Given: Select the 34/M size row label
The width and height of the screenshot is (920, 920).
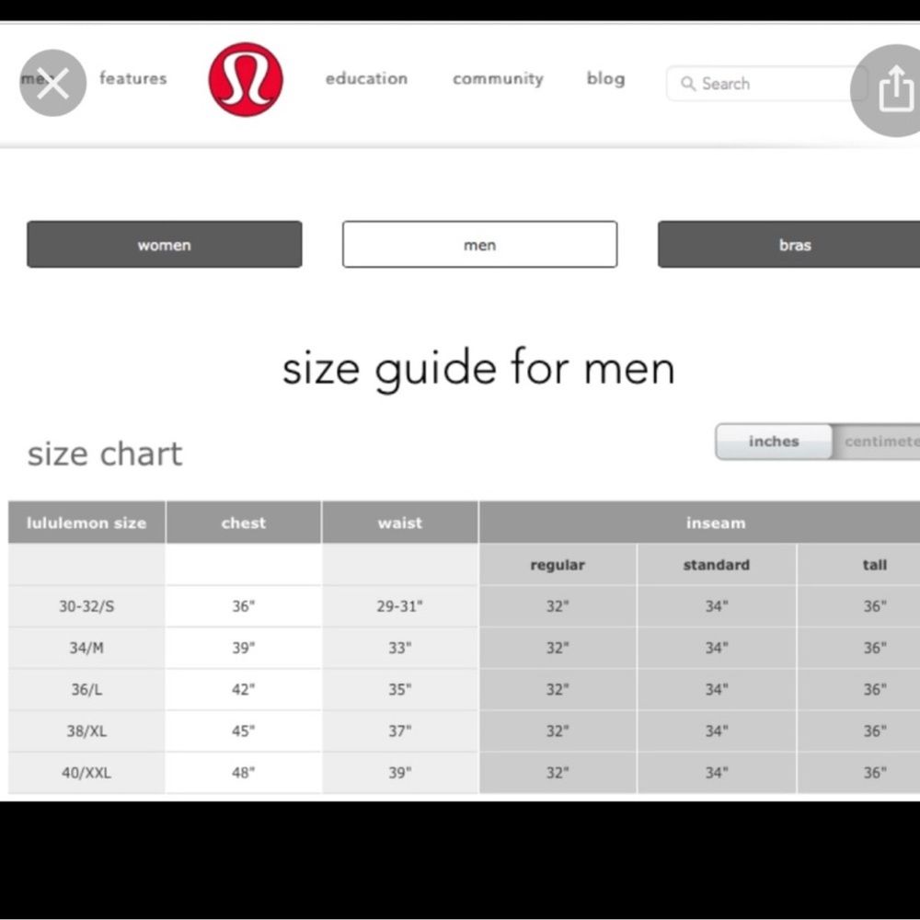Looking at the screenshot, I should pos(86,648).
